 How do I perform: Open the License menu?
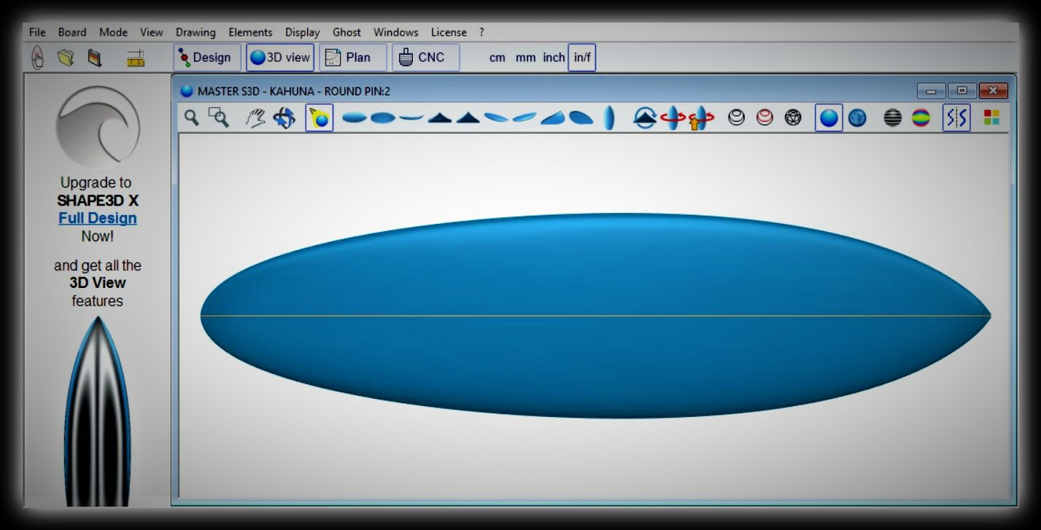(449, 32)
